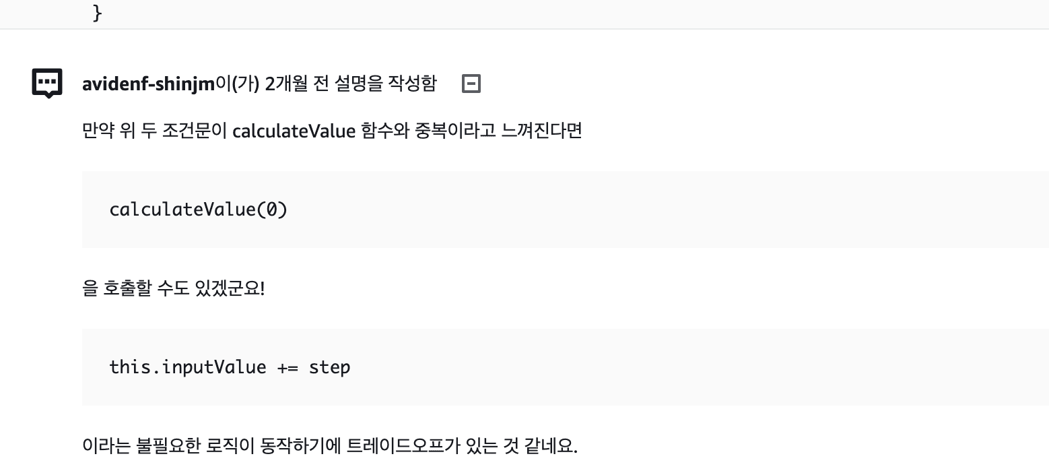Click the code snippet 'this.inputValue += step'
Screen dimensions: 1049x473
coord(229,367)
